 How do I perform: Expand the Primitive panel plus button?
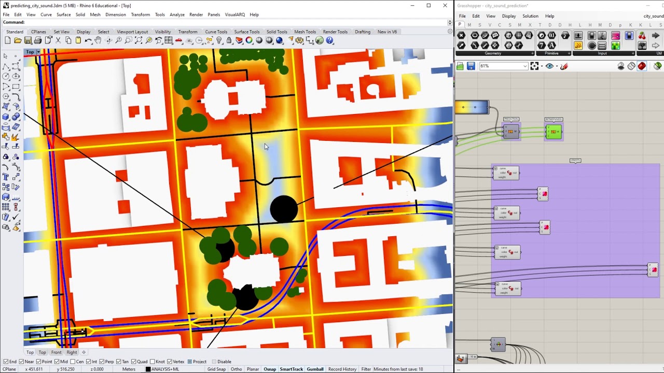569,53
